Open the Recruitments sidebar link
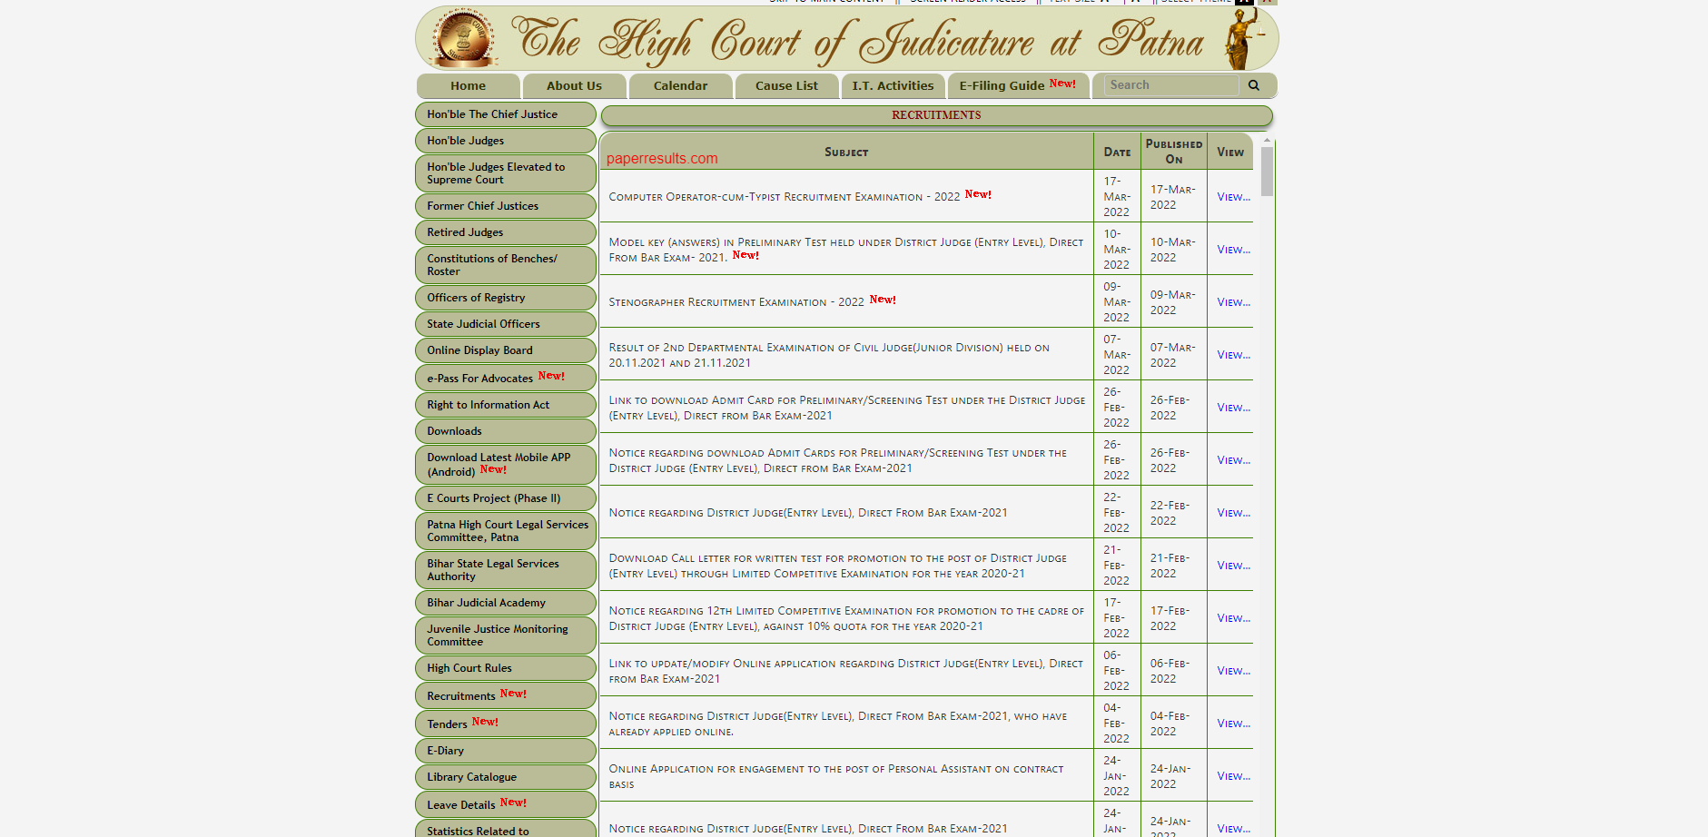The image size is (1708, 837). (505, 695)
